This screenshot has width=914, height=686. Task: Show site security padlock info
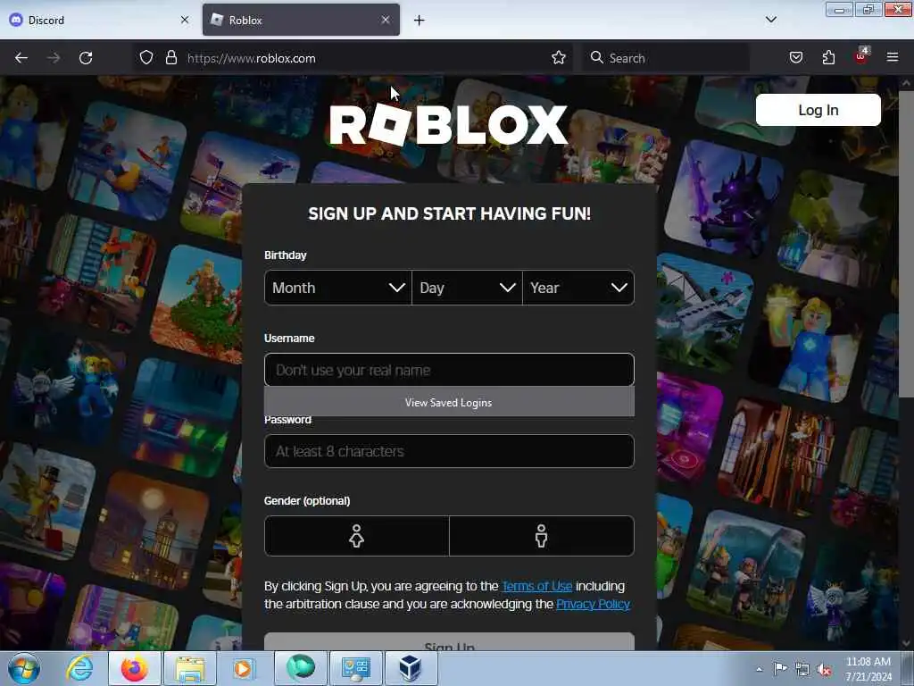point(170,57)
